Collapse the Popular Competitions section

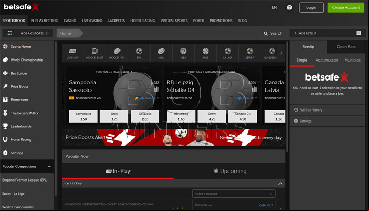click(49, 167)
